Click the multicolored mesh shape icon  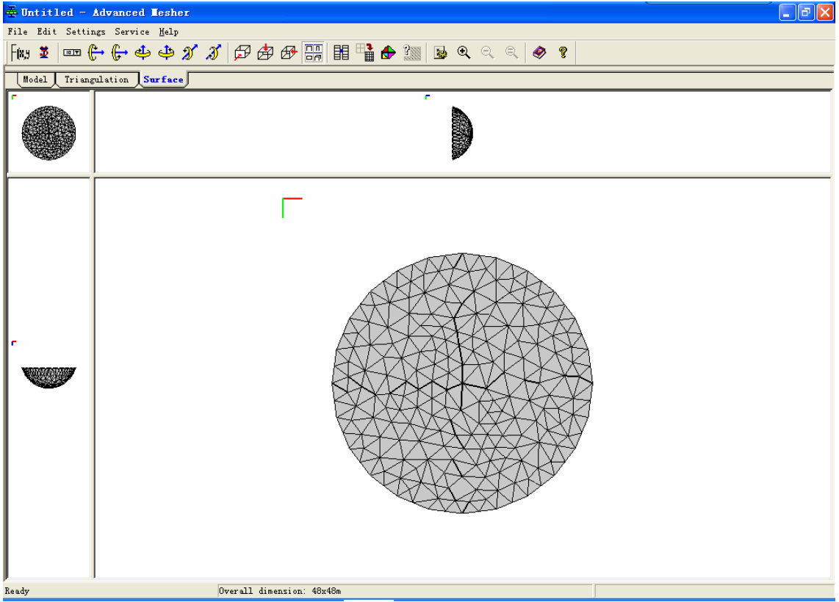click(388, 52)
